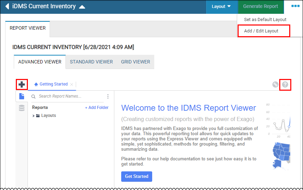Open the three-dot more options menu
The image size is (303, 190).
(295, 6)
